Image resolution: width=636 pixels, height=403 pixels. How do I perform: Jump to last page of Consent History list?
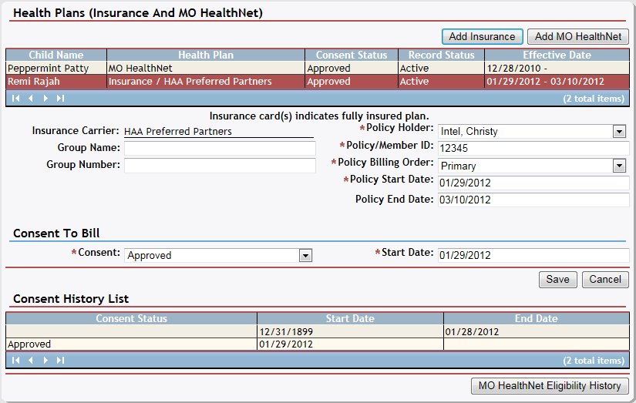point(60,360)
